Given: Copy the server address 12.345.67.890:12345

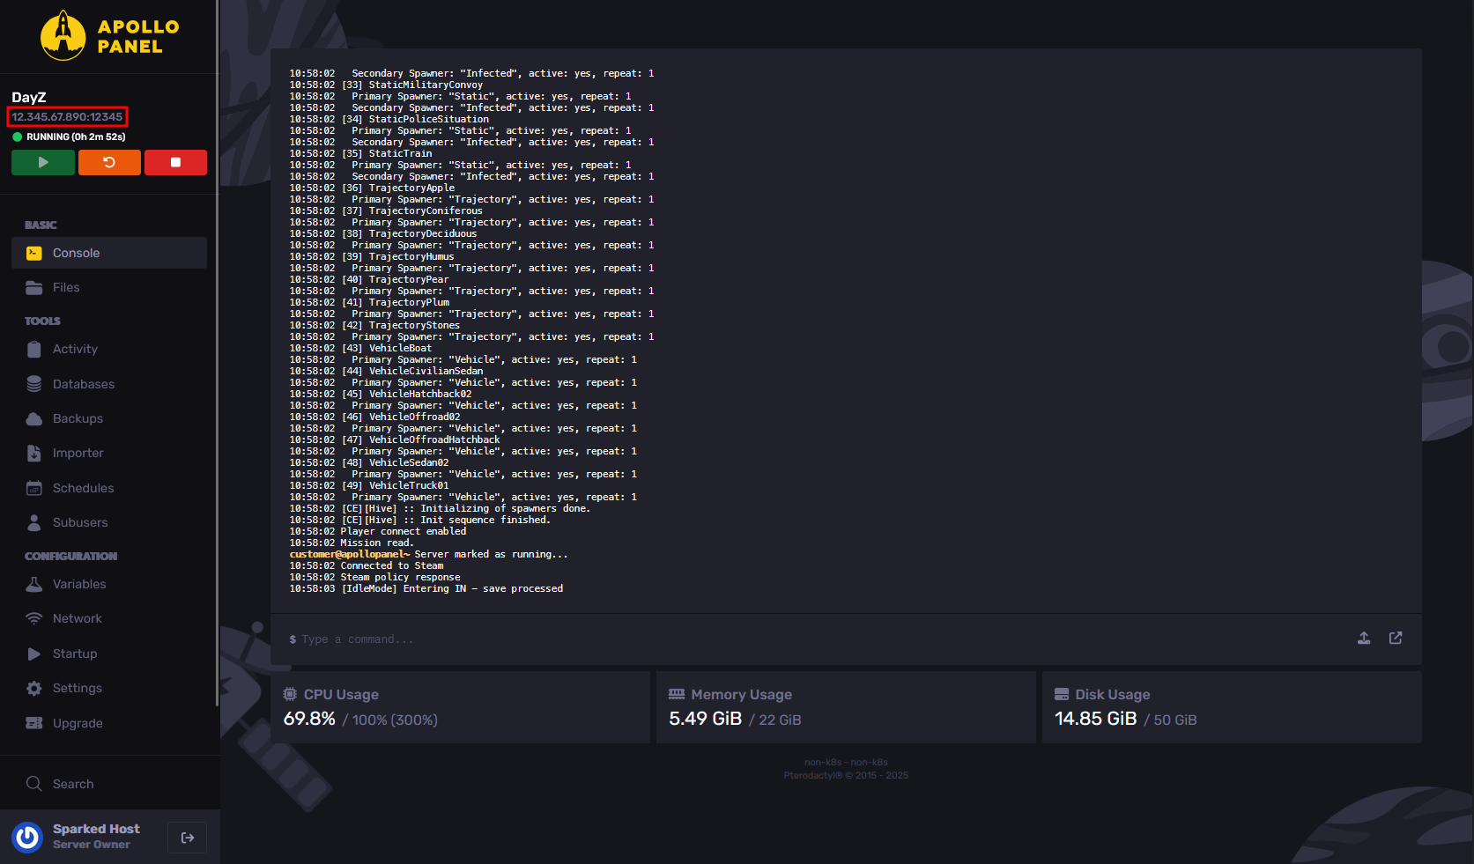Looking at the screenshot, I should (x=67, y=116).
